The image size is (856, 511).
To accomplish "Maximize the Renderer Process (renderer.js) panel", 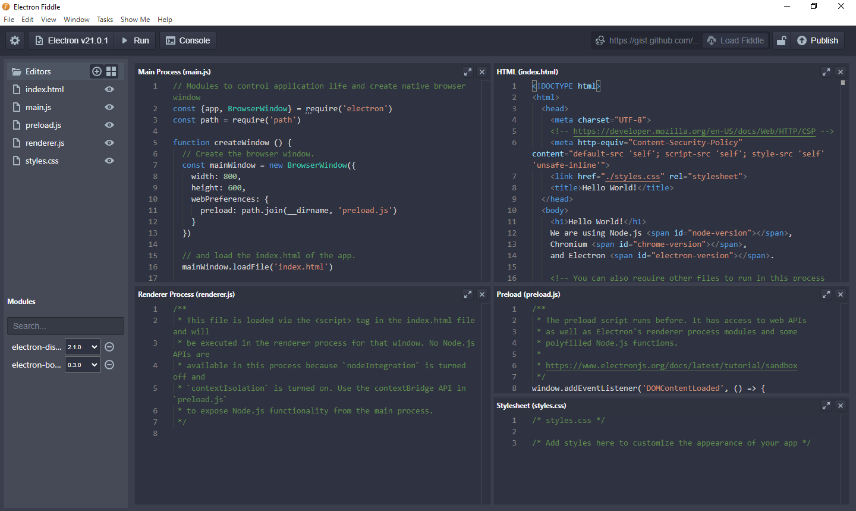I will (468, 294).
